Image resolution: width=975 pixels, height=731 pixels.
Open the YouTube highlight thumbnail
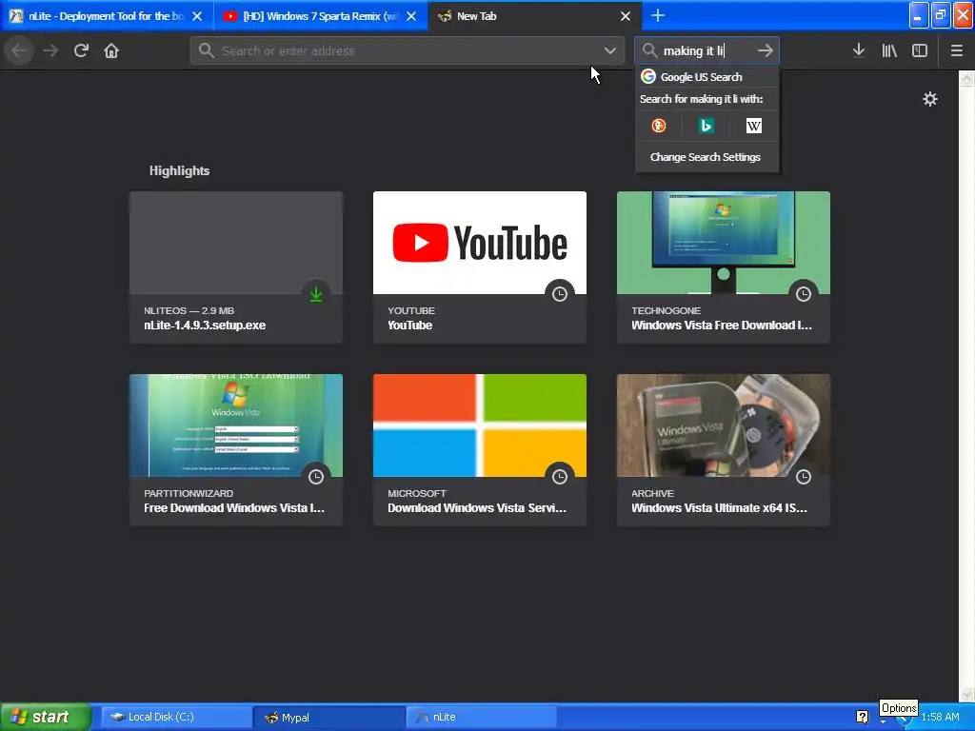point(480,243)
